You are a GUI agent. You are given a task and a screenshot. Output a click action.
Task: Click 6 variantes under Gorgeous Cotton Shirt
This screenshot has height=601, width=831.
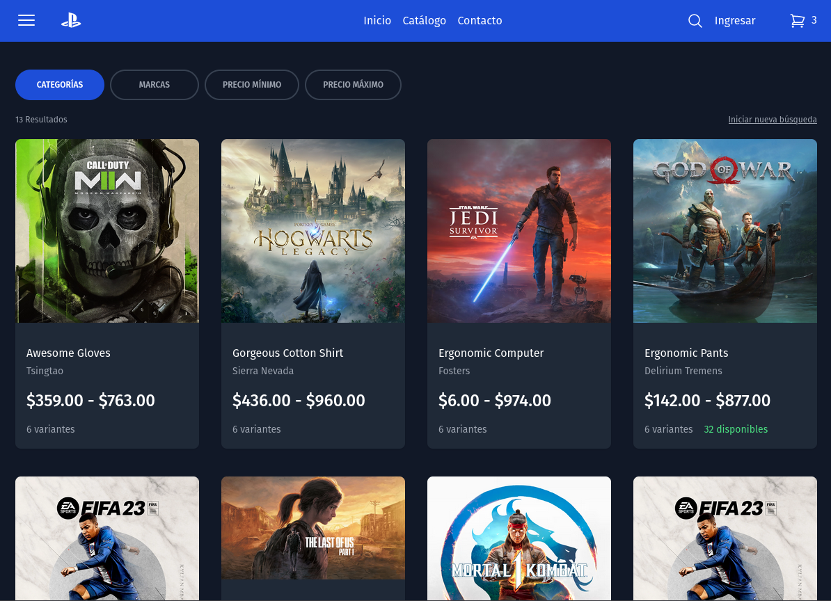[x=257, y=429]
